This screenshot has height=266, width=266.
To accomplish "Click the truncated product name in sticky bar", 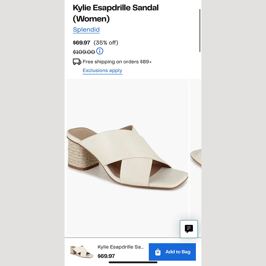I will (x=121, y=247).
